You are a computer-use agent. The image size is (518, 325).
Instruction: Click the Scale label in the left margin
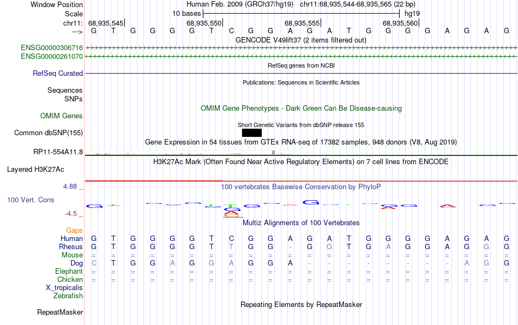[x=74, y=14]
